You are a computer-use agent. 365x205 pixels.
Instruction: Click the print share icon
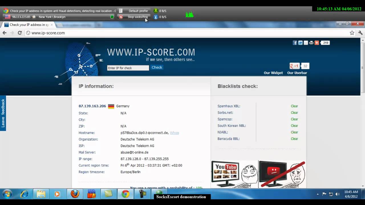coord(311,43)
